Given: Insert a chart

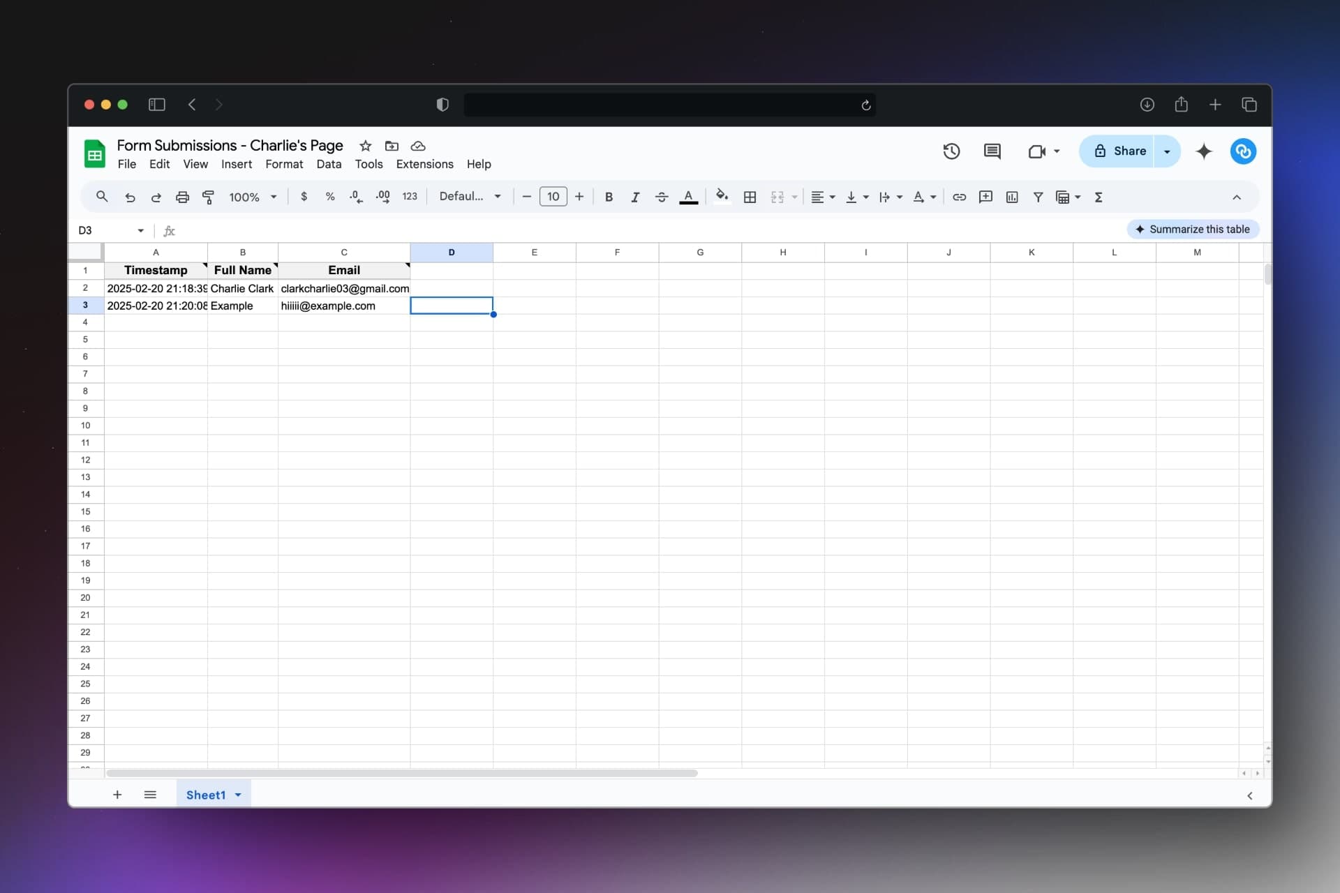Looking at the screenshot, I should 1012,197.
